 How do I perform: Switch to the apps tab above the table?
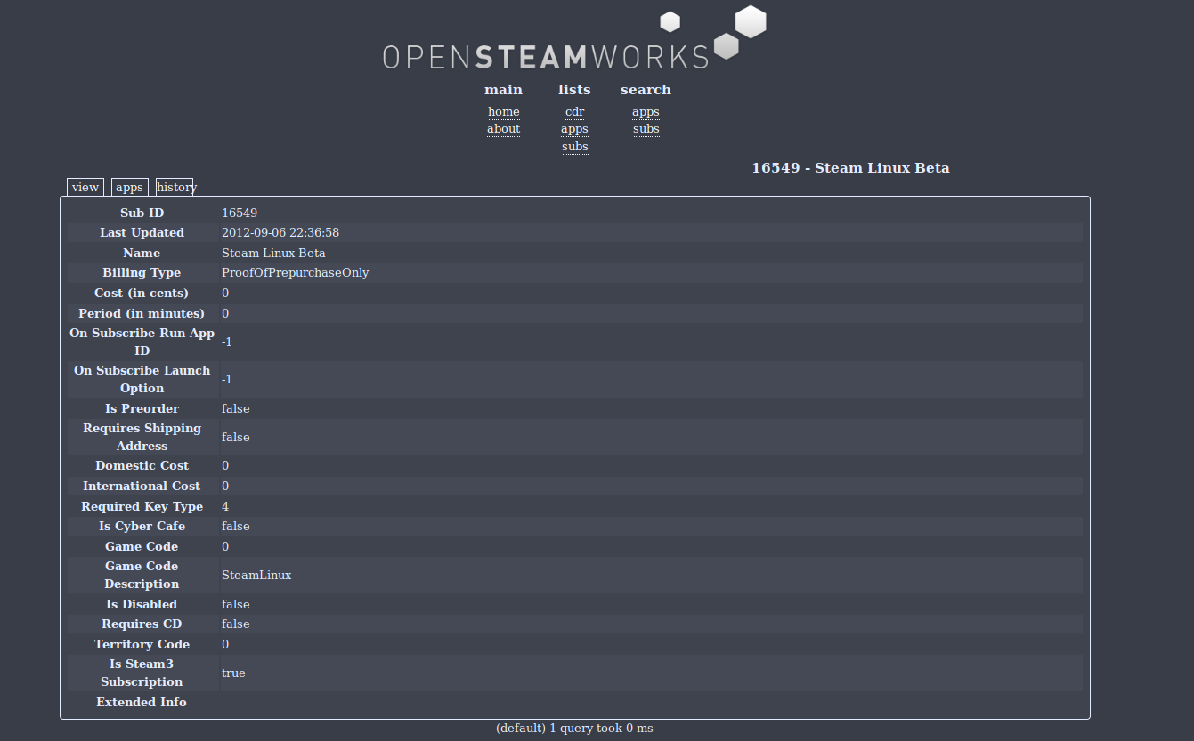[129, 187]
